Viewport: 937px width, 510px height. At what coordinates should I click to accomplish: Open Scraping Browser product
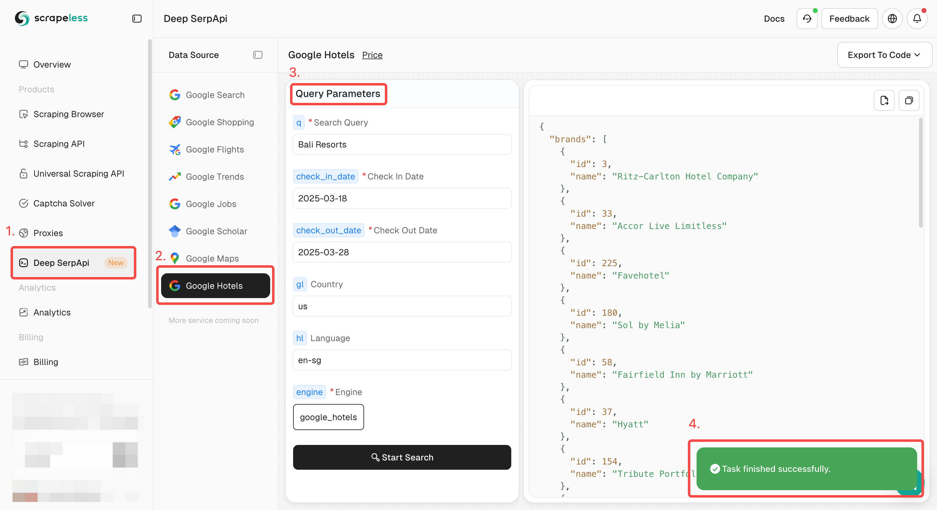click(x=68, y=114)
